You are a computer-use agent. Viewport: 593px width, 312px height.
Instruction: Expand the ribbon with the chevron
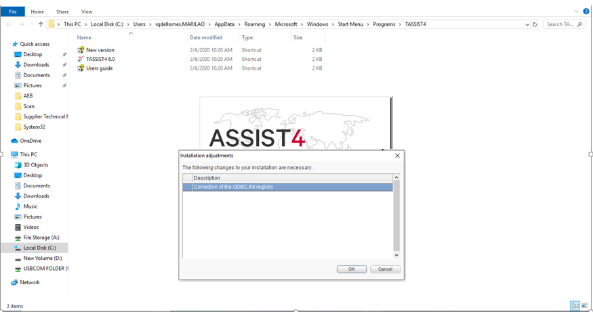(577, 12)
